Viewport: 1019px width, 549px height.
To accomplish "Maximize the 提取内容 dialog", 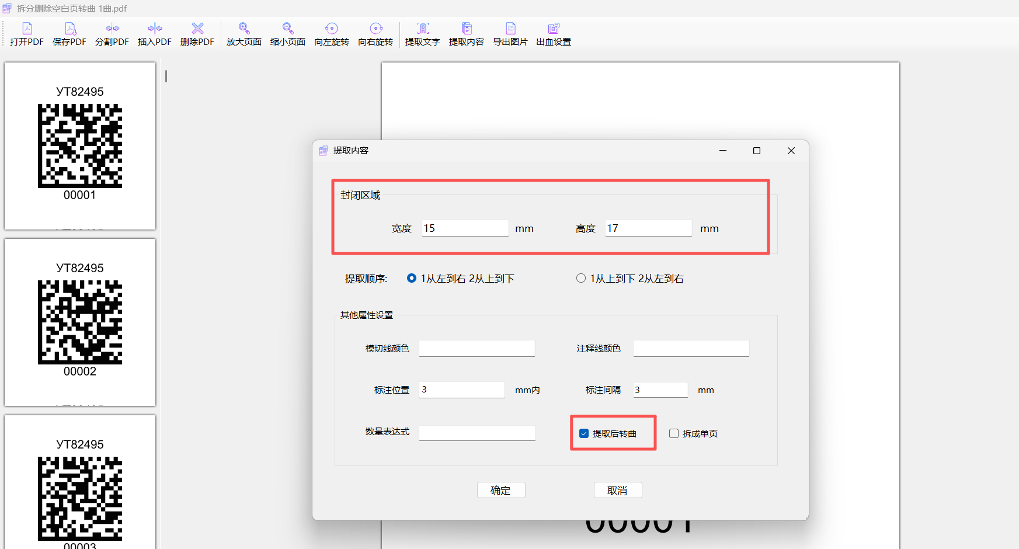I will click(x=757, y=151).
